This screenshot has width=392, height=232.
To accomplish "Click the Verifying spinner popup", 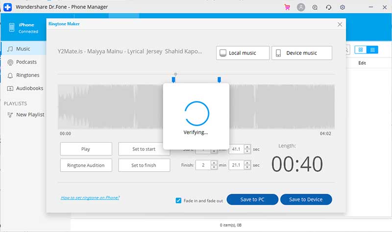I will tap(196, 116).
